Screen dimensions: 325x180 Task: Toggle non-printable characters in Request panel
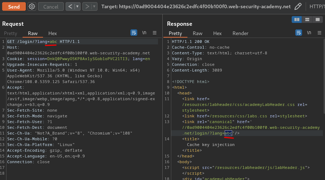144,33
